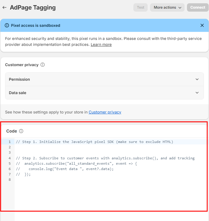This screenshot has width=209, height=221.
Task: Click the Step 2 comment line
Action: tap(105, 158)
